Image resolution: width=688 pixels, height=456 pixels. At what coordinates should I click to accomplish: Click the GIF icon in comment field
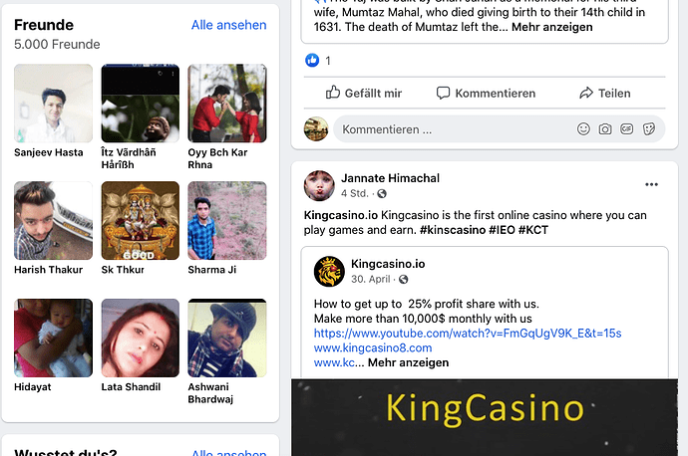[x=626, y=128]
